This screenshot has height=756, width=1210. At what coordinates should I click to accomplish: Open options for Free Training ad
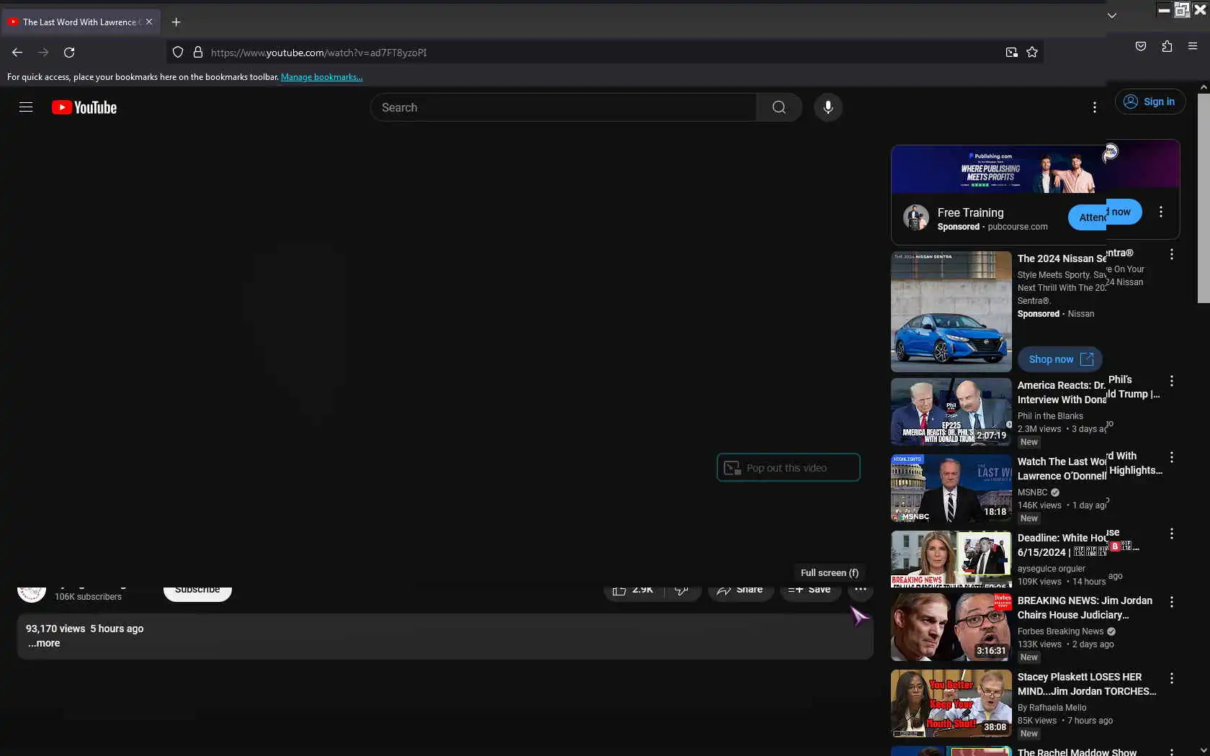click(x=1161, y=212)
